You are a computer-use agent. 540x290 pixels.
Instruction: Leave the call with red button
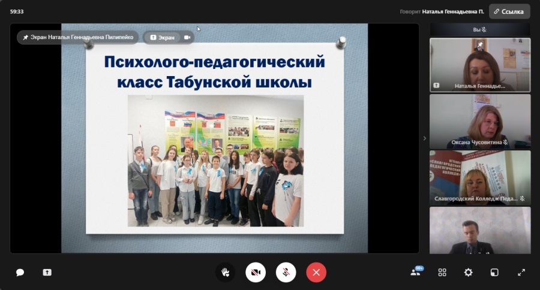tap(316, 272)
